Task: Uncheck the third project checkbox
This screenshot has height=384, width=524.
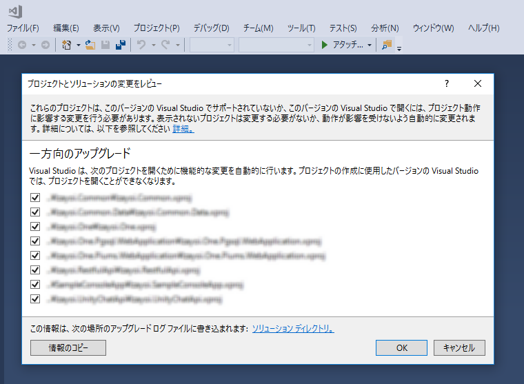Action: tap(35, 227)
